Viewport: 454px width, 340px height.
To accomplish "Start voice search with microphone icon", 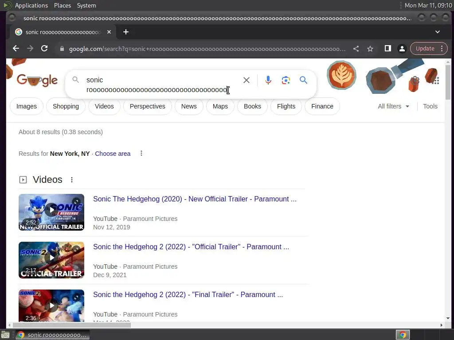I will point(268,80).
